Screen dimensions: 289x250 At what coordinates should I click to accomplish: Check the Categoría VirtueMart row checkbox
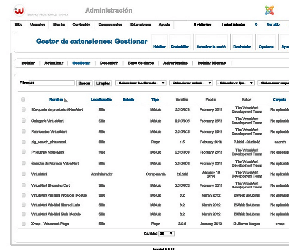click(23, 121)
